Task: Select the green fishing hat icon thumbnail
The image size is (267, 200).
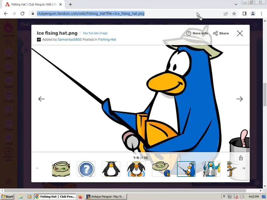Action: tap(61, 169)
